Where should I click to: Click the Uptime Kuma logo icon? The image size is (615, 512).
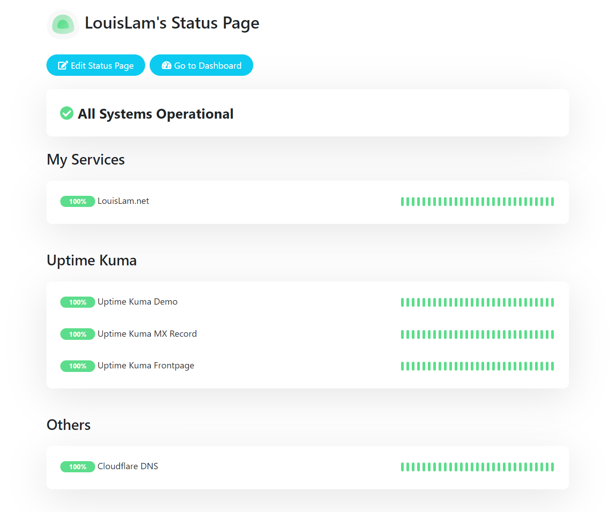point(63,25)
